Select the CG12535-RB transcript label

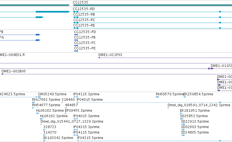tap(84, 14)
